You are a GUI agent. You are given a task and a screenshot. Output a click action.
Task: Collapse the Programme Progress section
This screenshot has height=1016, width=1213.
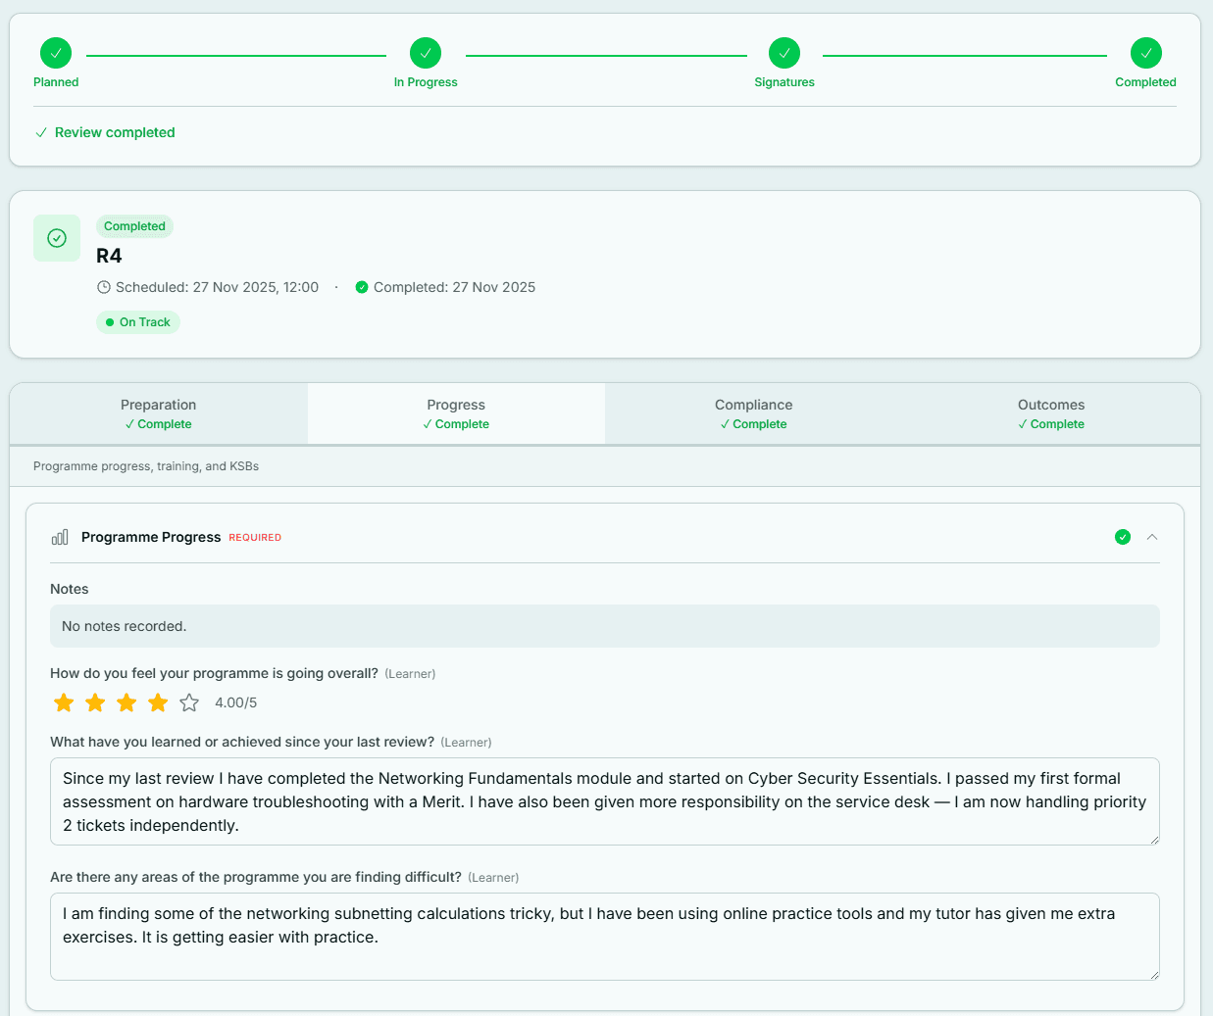click(1152, 537)
